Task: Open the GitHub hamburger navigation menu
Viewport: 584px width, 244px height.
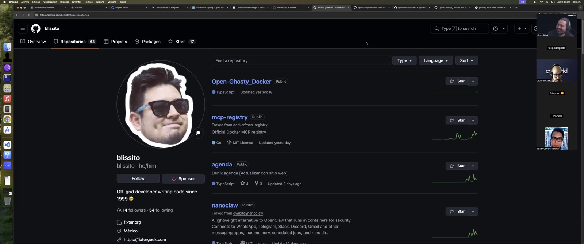Action: tap(23, 28)
